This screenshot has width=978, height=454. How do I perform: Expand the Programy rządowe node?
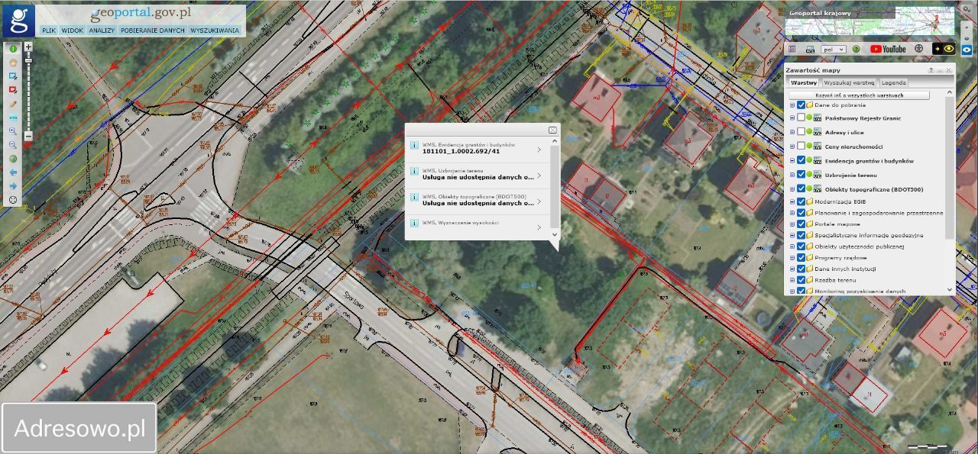tap(792, 258)
